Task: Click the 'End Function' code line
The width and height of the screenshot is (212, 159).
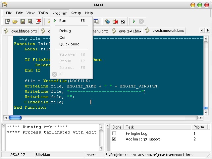Action: [x=30, y=107]
